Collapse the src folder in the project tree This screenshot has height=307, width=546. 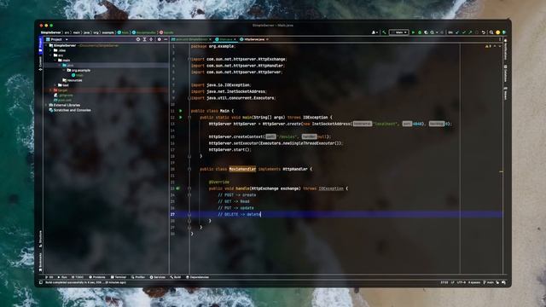(x=51, y=55)
